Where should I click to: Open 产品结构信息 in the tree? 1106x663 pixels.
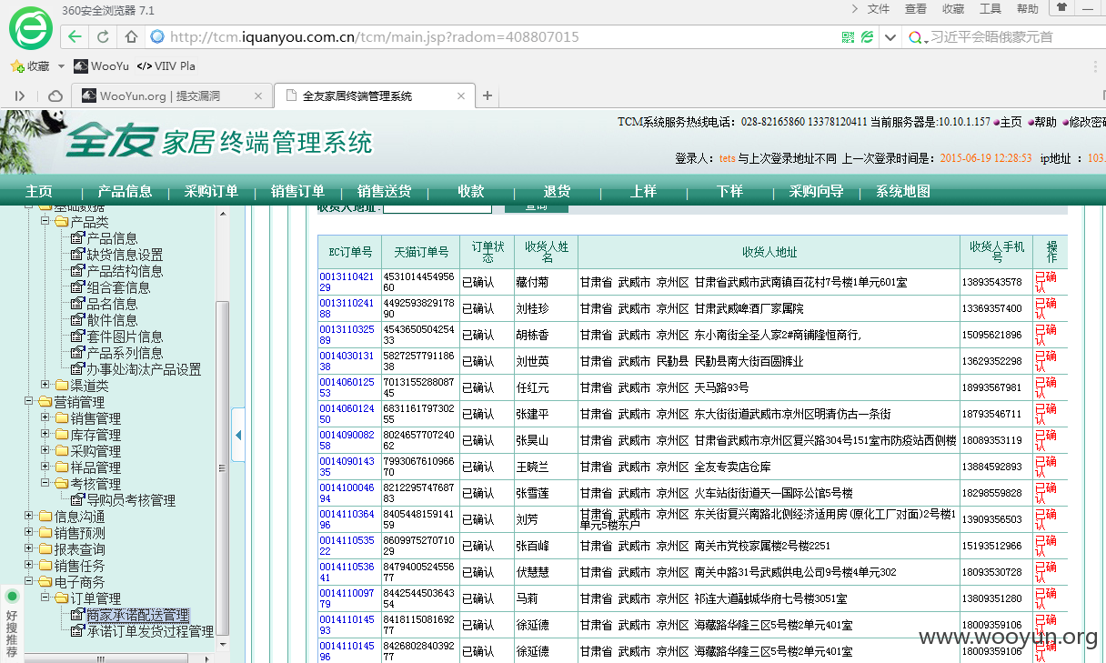(x=124, y=271)
